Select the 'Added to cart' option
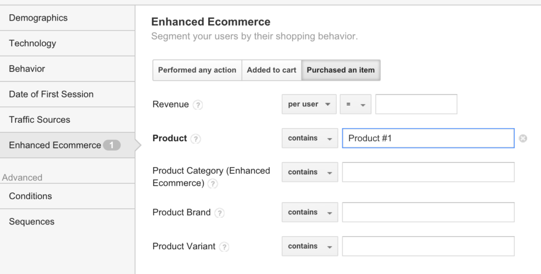 [x=272, y=70]
